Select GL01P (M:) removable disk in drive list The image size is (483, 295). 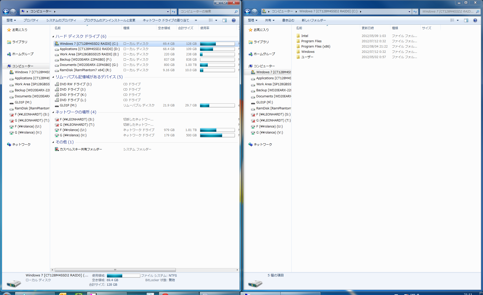[x=68, y=105]
